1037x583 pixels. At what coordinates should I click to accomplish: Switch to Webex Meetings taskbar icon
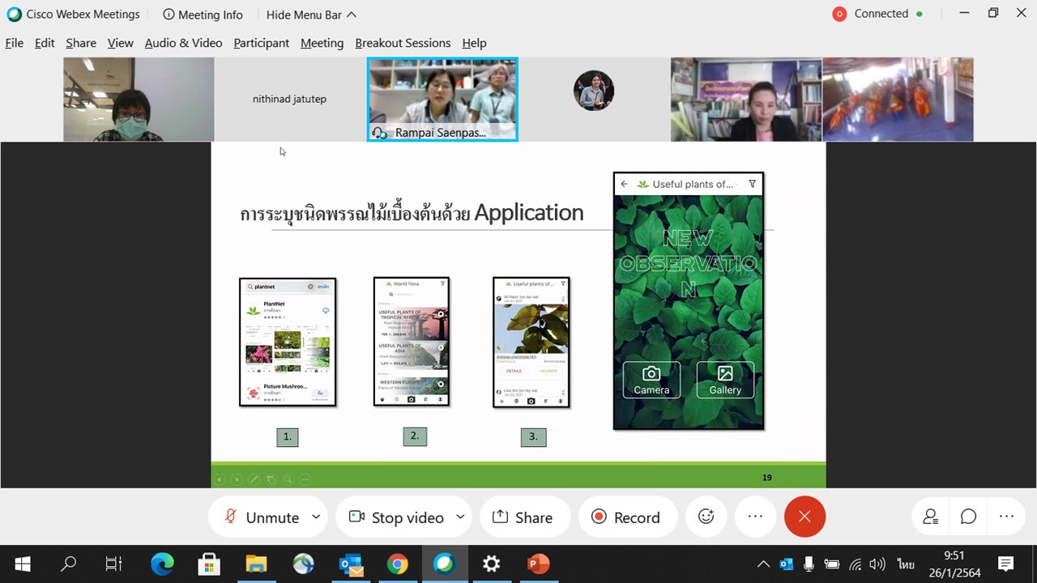coord(444,564)
